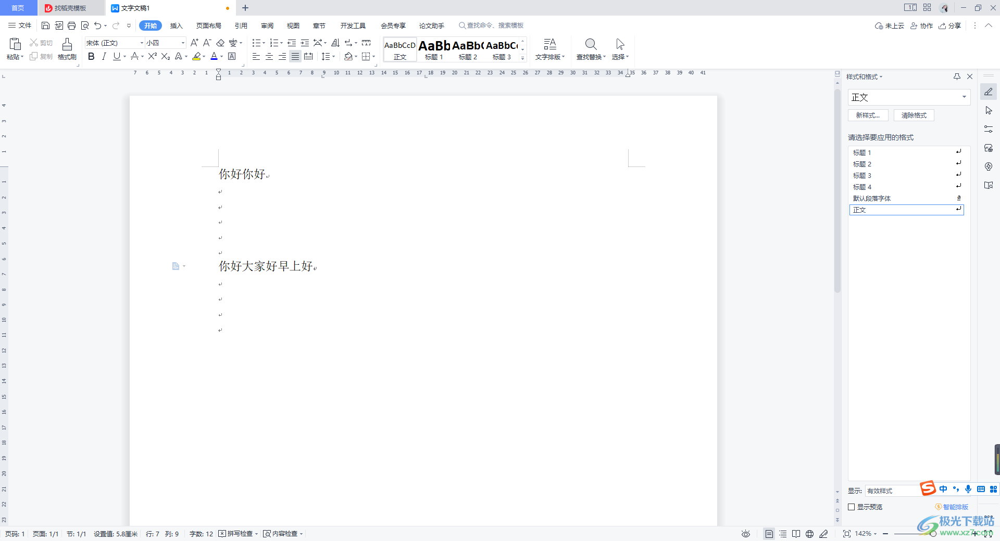Viewport: 1000px width, 541px height.
Task: Apply distributed alignment
Action: point(308,56)
